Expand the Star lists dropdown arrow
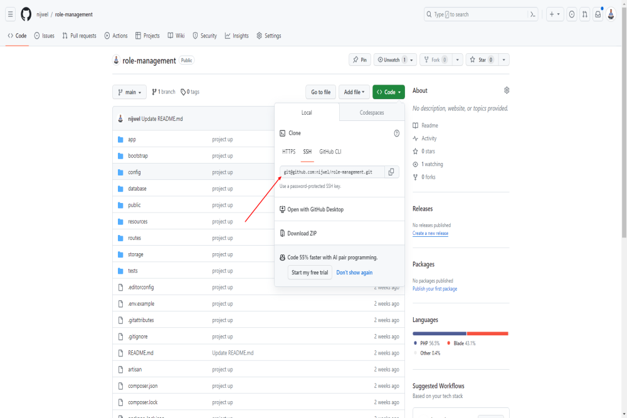This screenshot has height=418, width=627. pyautogui.click(x=504, y=60)
